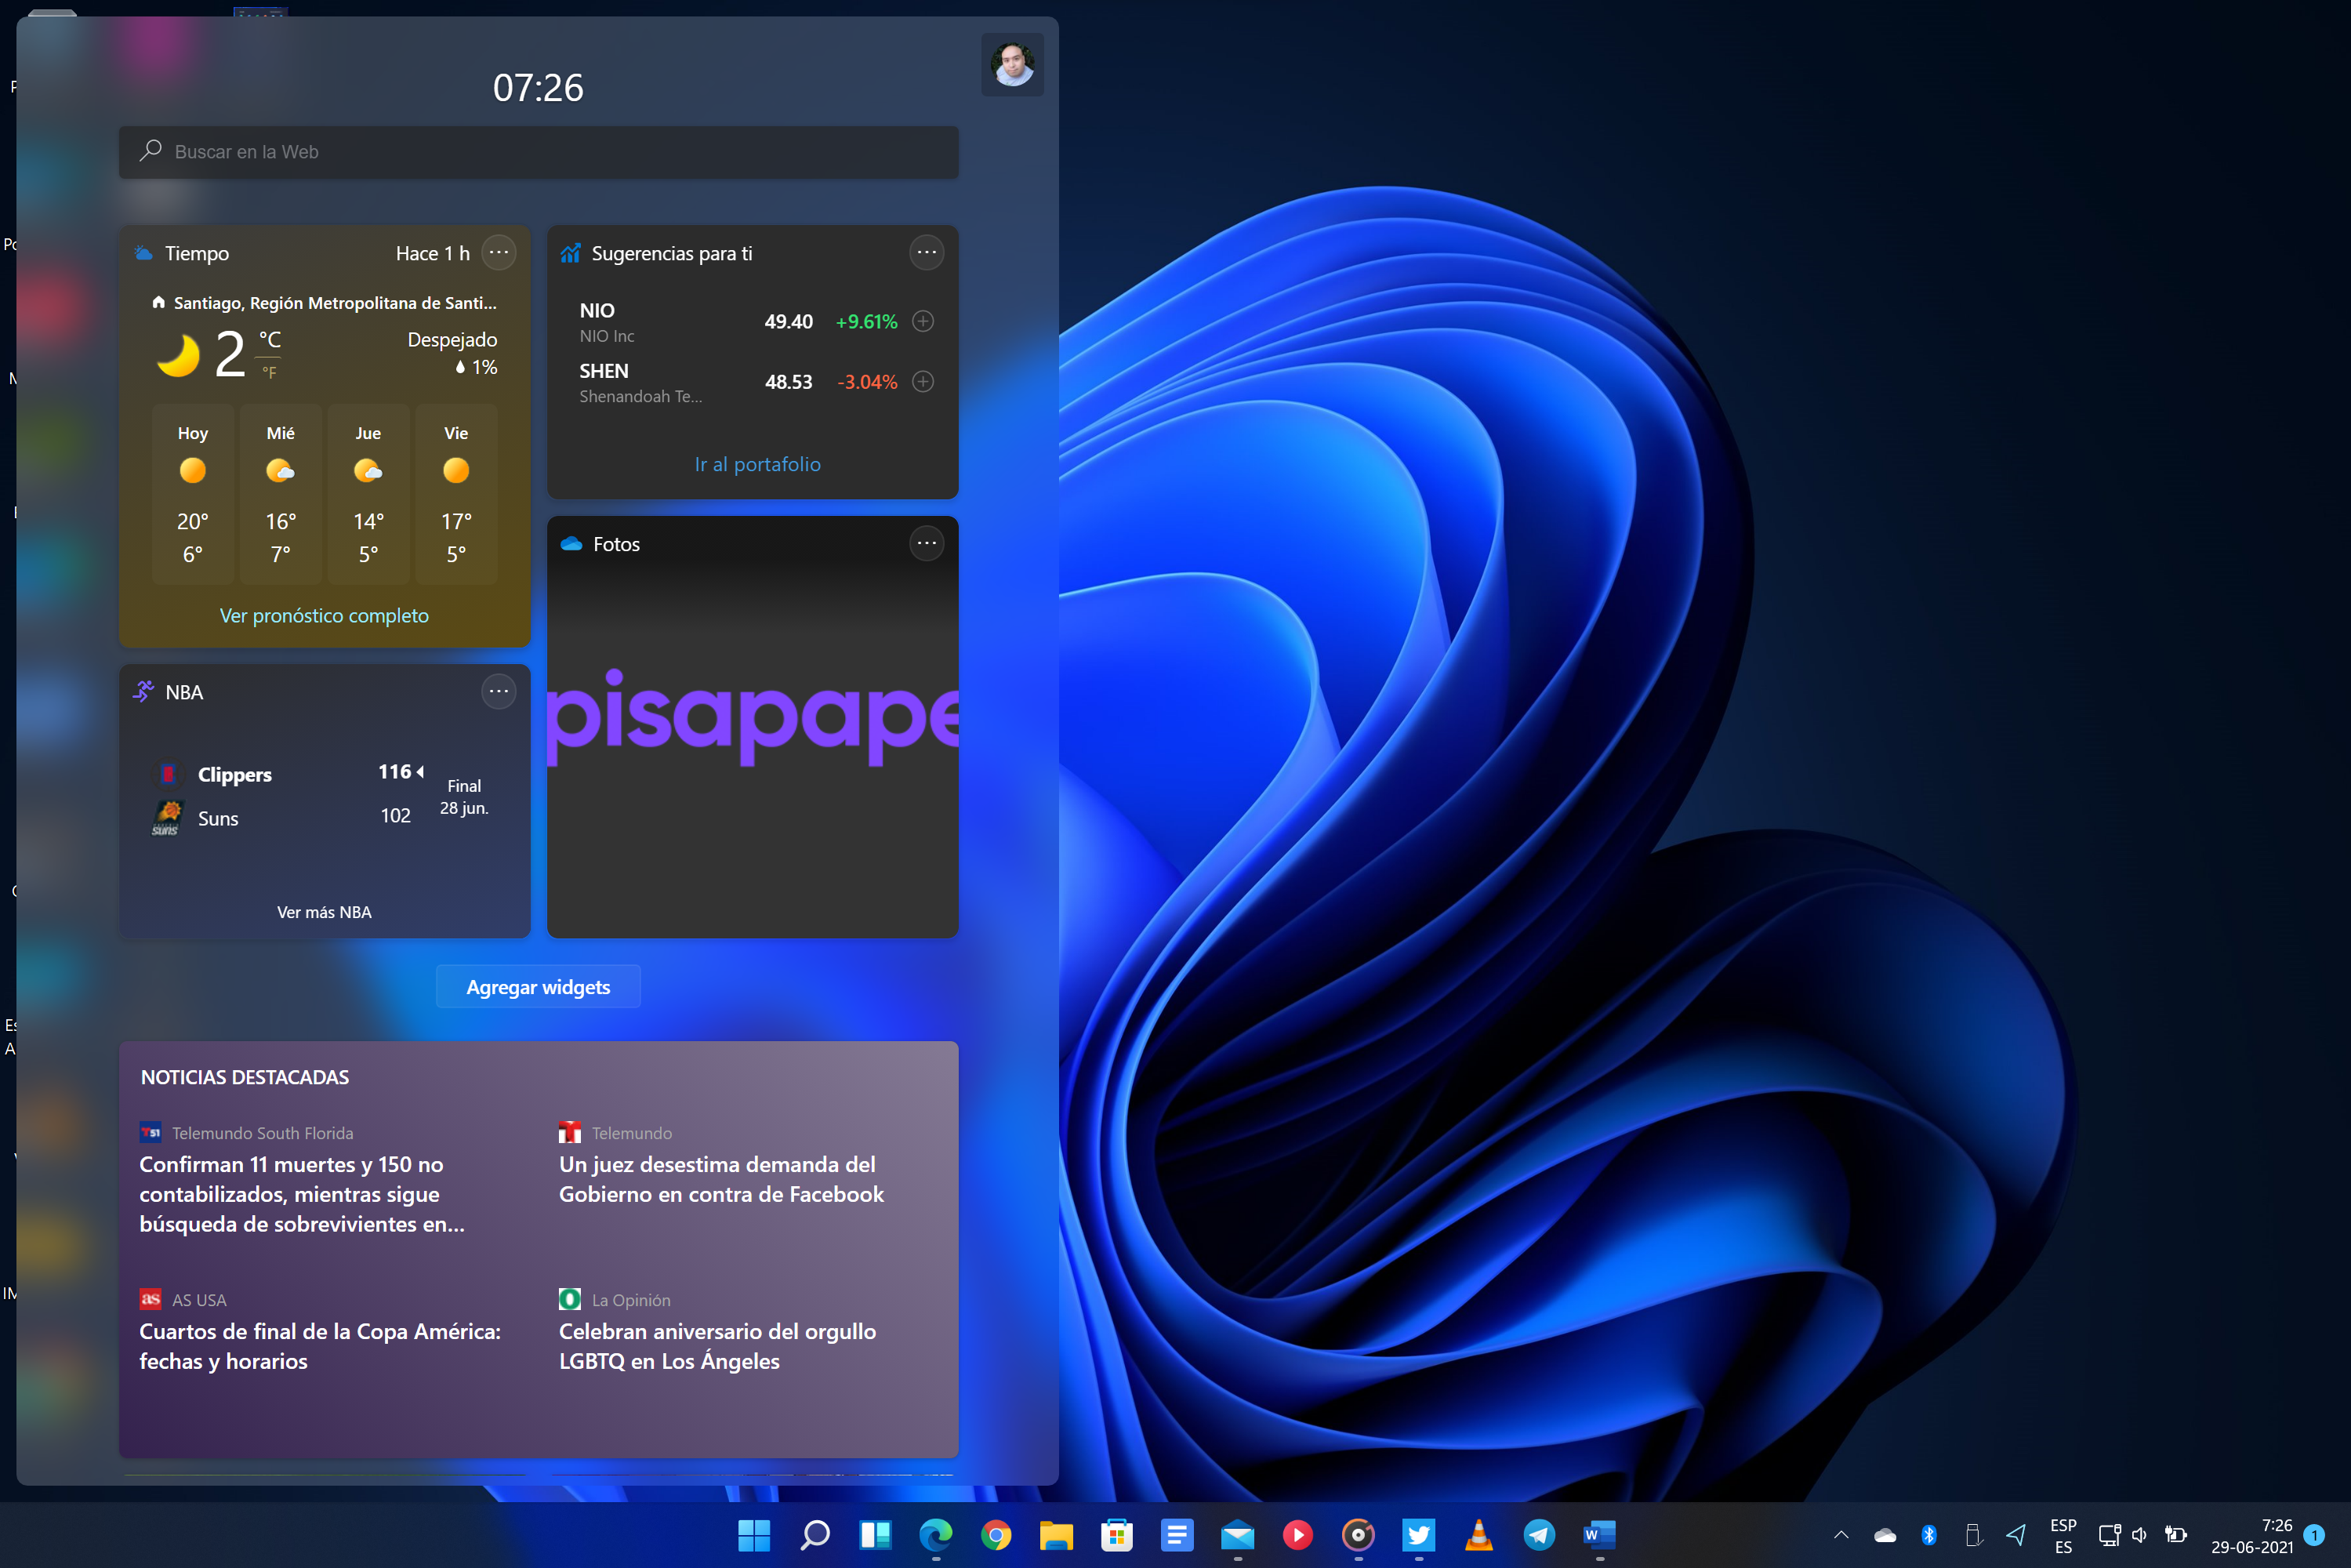
Task: Add the NIO stock to watchlist
Action: click(x=923, y=321)
